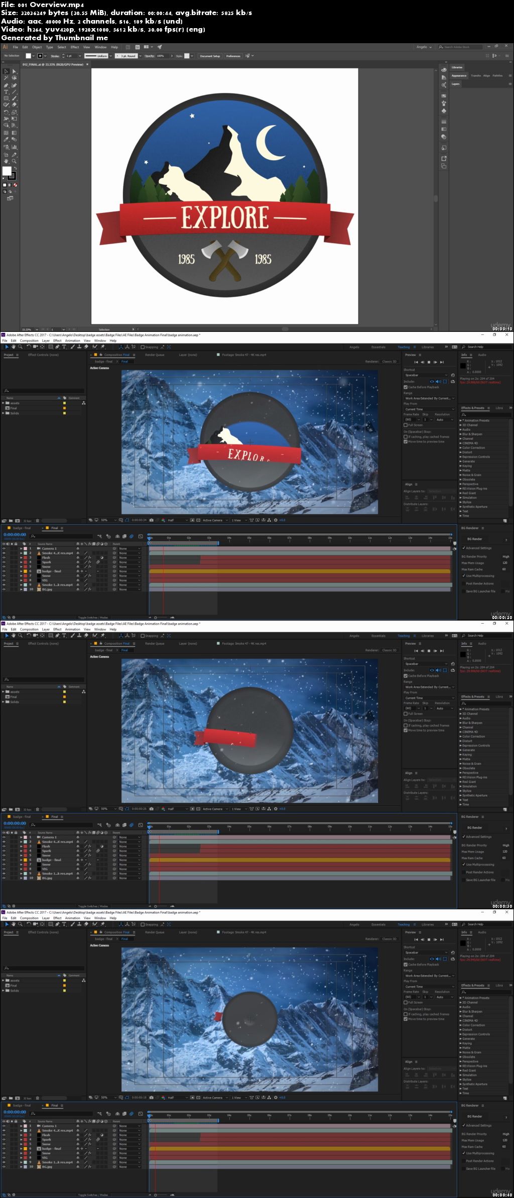Switch to the Appearance panel tab in Illustrator
Viewport: 514px width, 1198px height.
pos(459,76)
